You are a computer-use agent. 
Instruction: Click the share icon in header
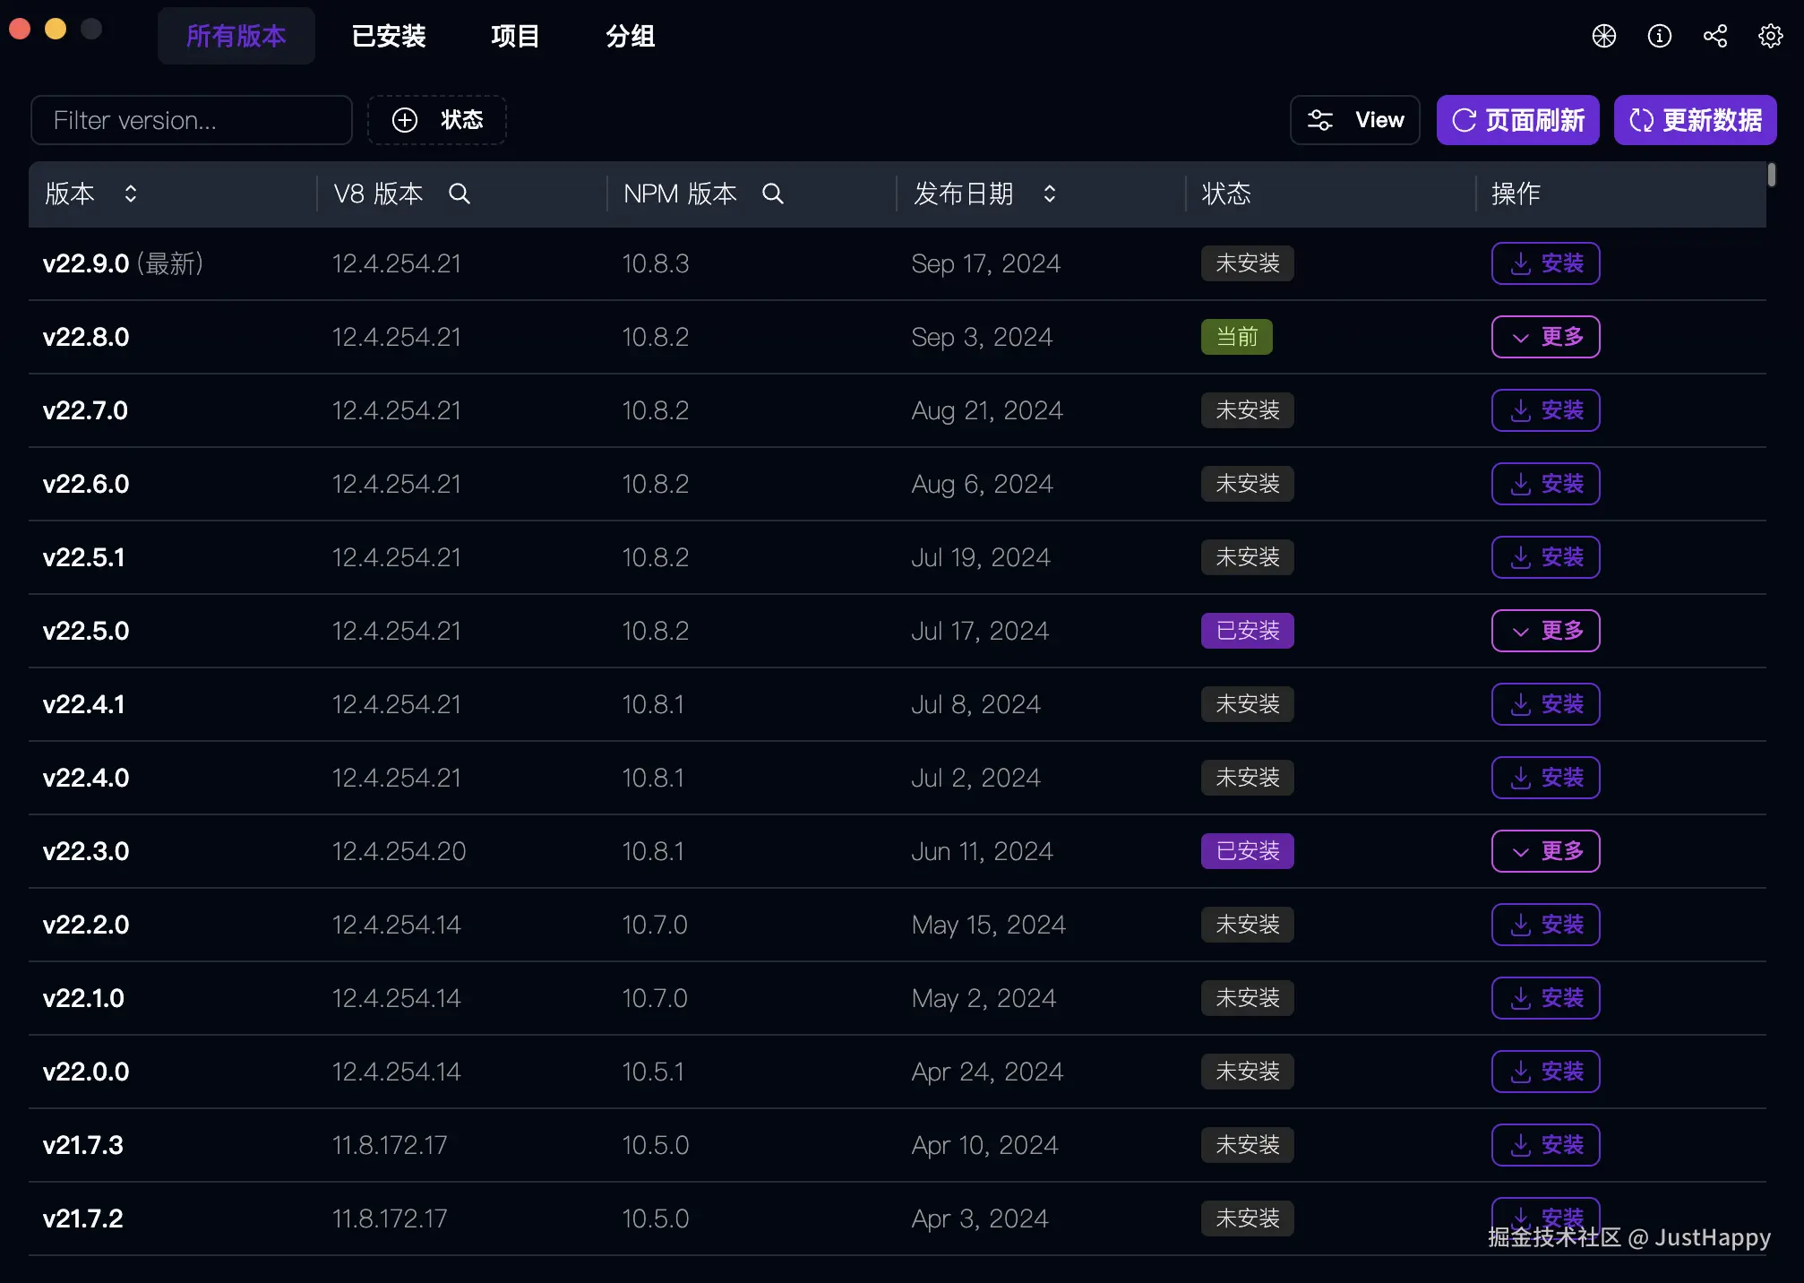(x=1714, y=36)
